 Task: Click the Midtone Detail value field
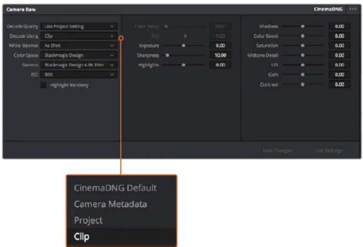click(339, 55)
